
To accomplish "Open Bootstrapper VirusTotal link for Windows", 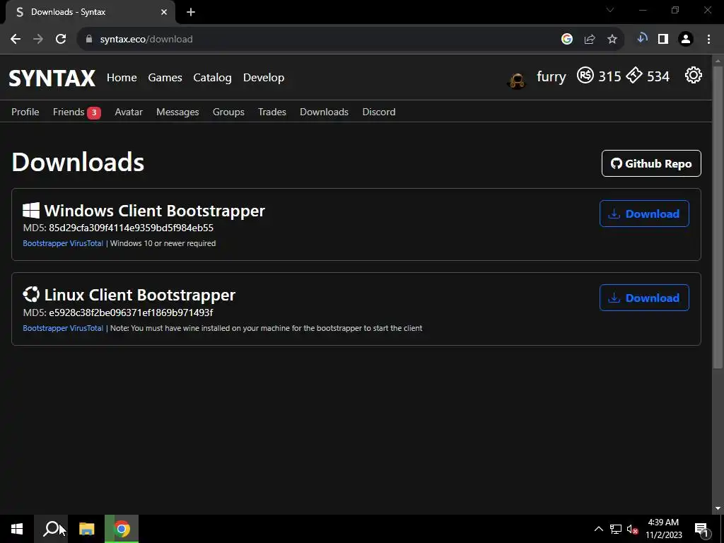I will pyautogui.click(x=63, y=243).
